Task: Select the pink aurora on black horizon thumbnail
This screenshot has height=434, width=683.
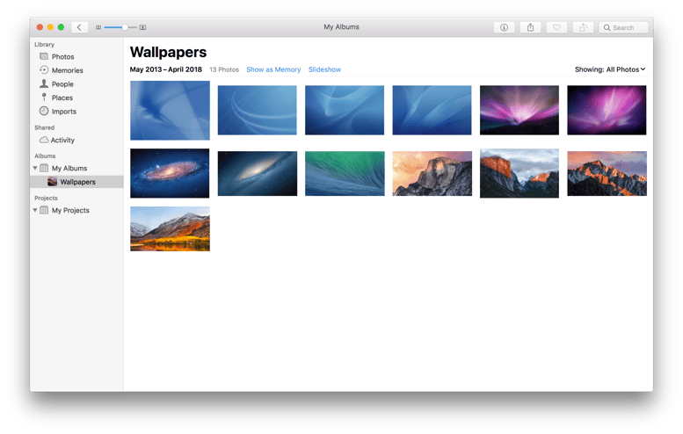Action: (520, 110)
